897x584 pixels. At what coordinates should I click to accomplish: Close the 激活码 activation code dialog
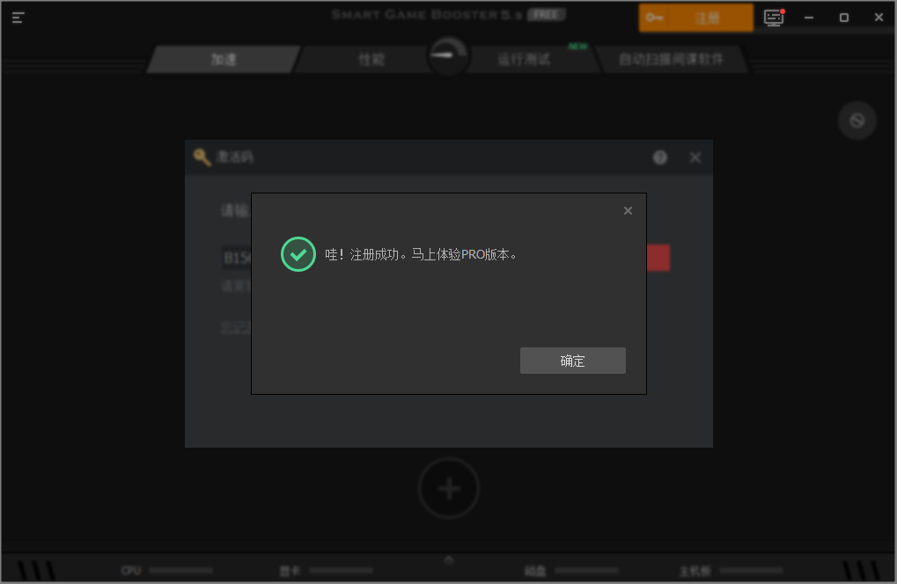pos(695,157)
